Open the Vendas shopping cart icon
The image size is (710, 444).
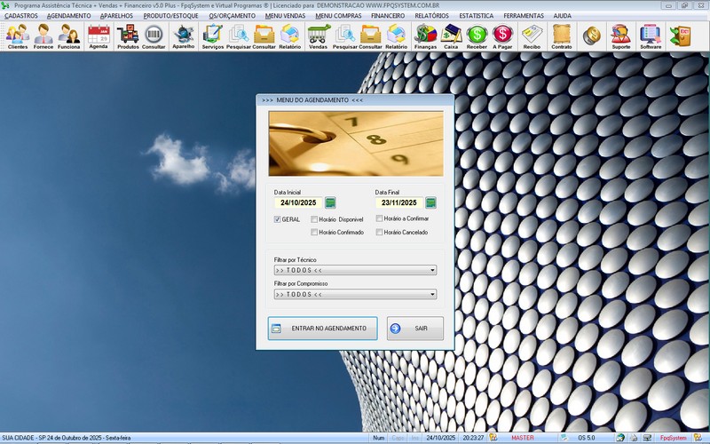click(319, 36)
